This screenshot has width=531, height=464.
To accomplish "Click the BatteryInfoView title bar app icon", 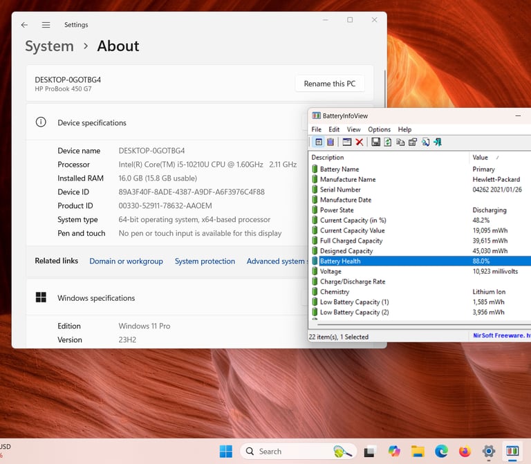I will click(x=316, y=116).
